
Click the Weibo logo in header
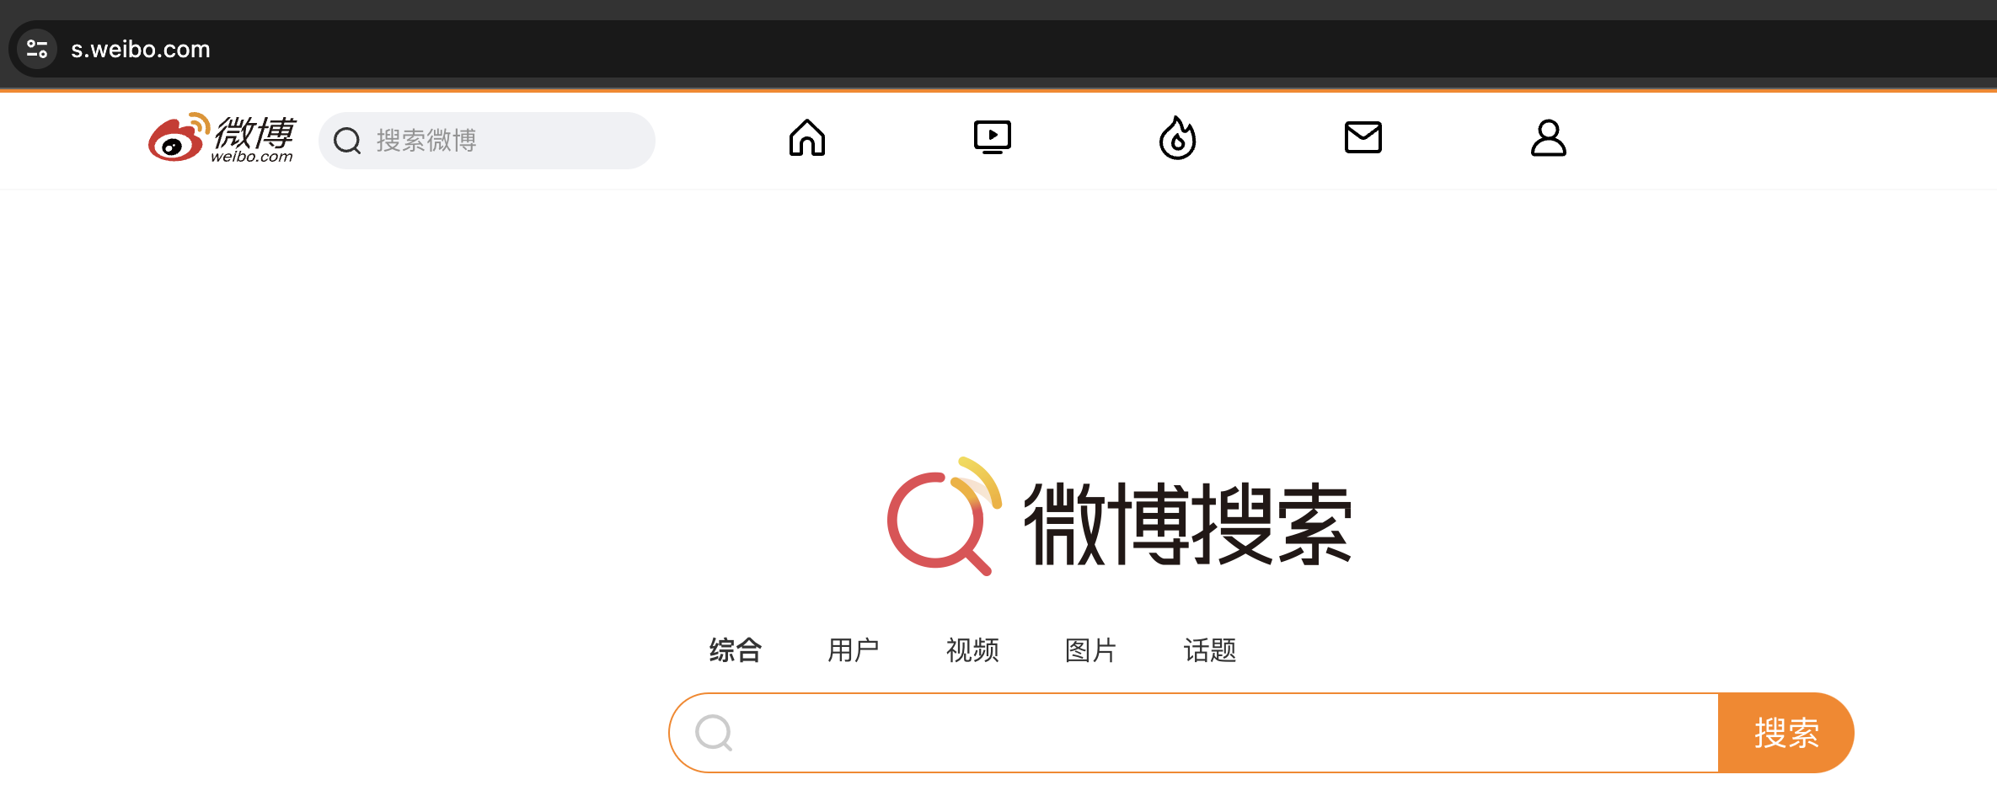pos(222,137)
